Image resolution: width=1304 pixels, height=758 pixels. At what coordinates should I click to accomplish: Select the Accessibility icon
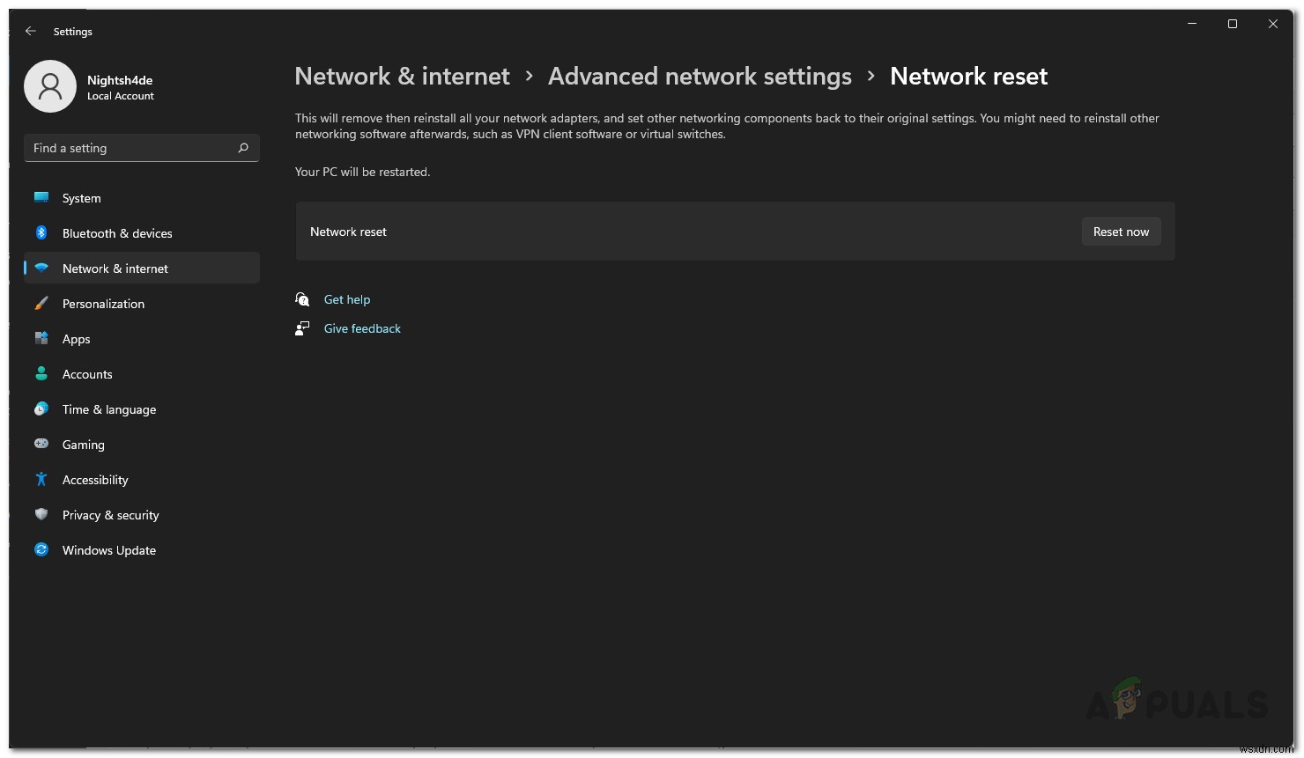click(x=41, y=479)
